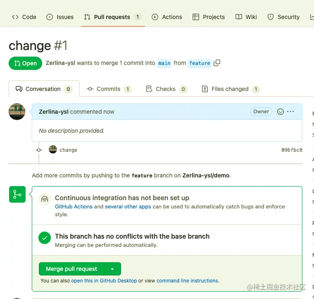Click Merge pull request button

[71, 269]
